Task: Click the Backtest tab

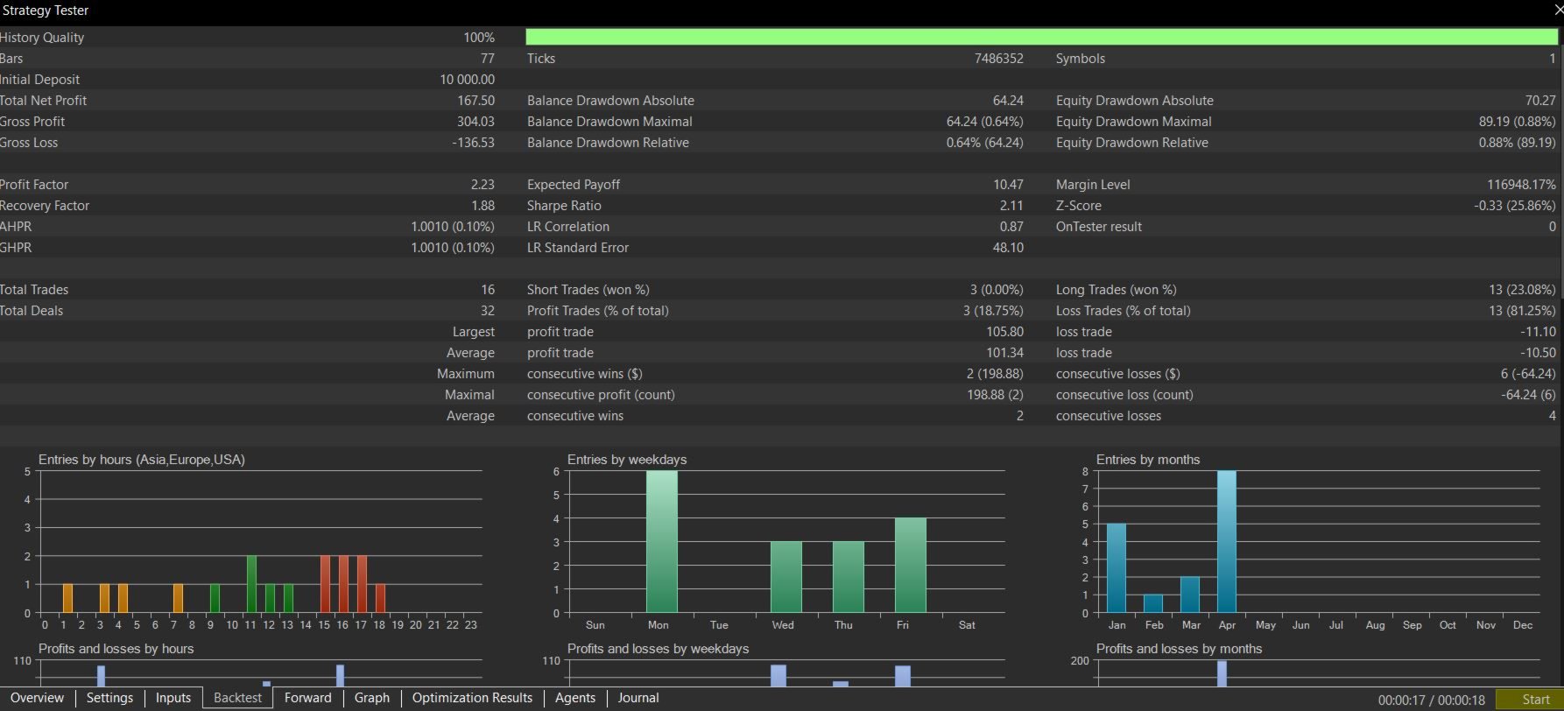Action: coord(237,698)
